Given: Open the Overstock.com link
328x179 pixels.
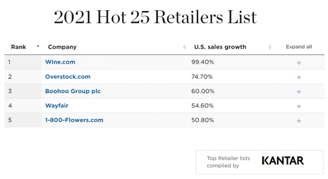Looking at the screenshot, I should [x=68, y=76].
